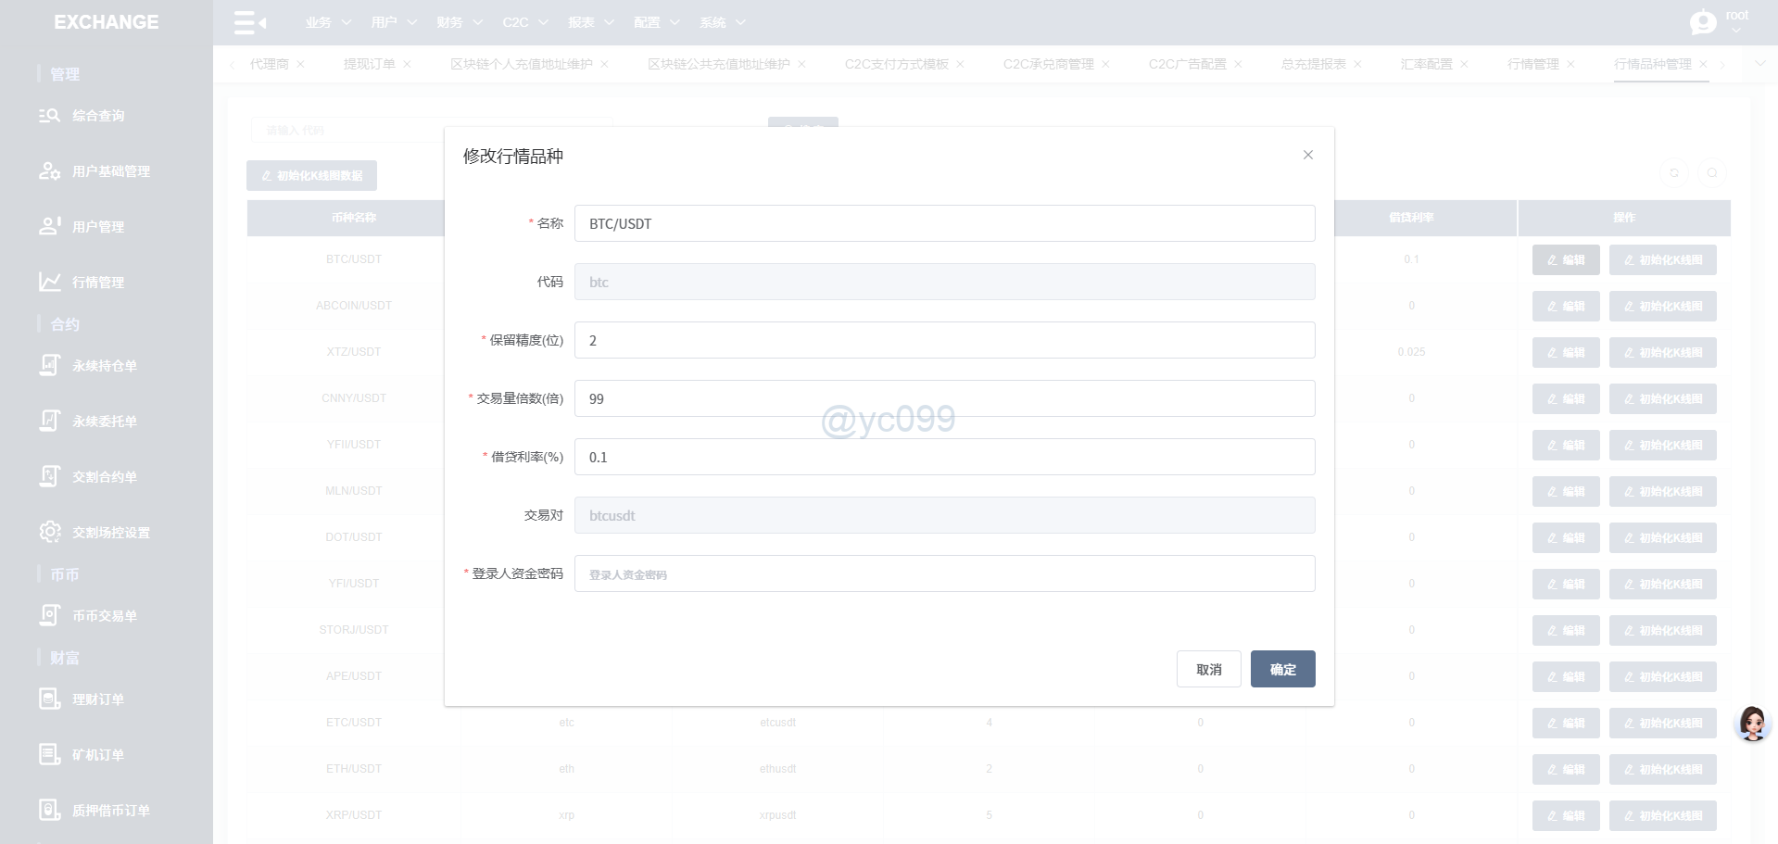Expand the 财务 dropdown menu
This screenshot has height=844, width=1778.
point(460,22)
